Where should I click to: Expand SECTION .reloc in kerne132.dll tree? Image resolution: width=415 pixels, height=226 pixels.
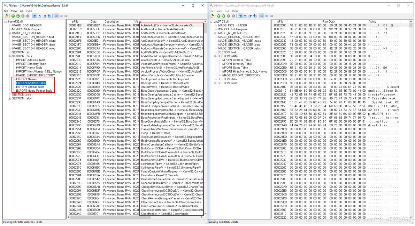10,98
